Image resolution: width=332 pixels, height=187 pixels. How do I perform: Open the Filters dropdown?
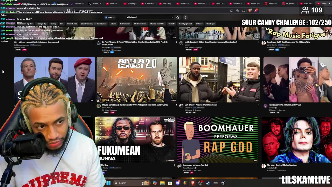pyautogui.click(x=110, y=17)
